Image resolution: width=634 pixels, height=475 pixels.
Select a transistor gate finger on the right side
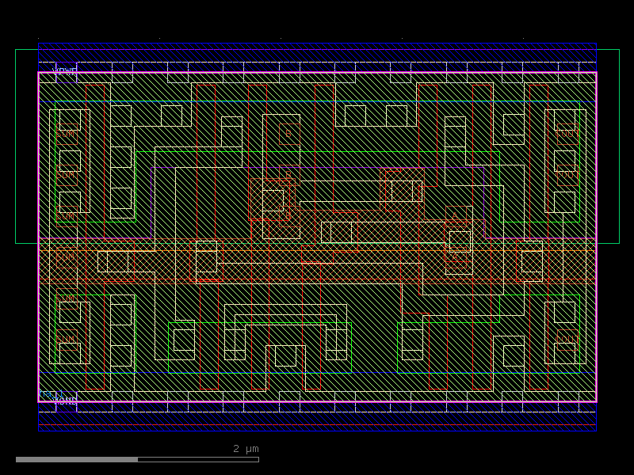coord(531,158)
